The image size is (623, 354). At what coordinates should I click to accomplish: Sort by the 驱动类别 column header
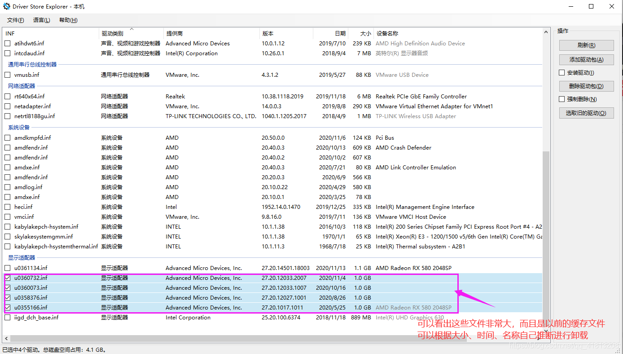point(131,34)
